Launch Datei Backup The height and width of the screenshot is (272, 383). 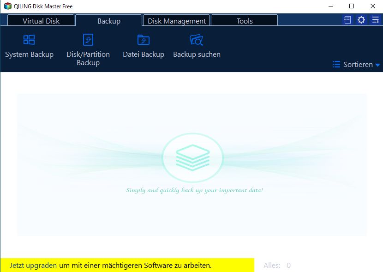144,47
